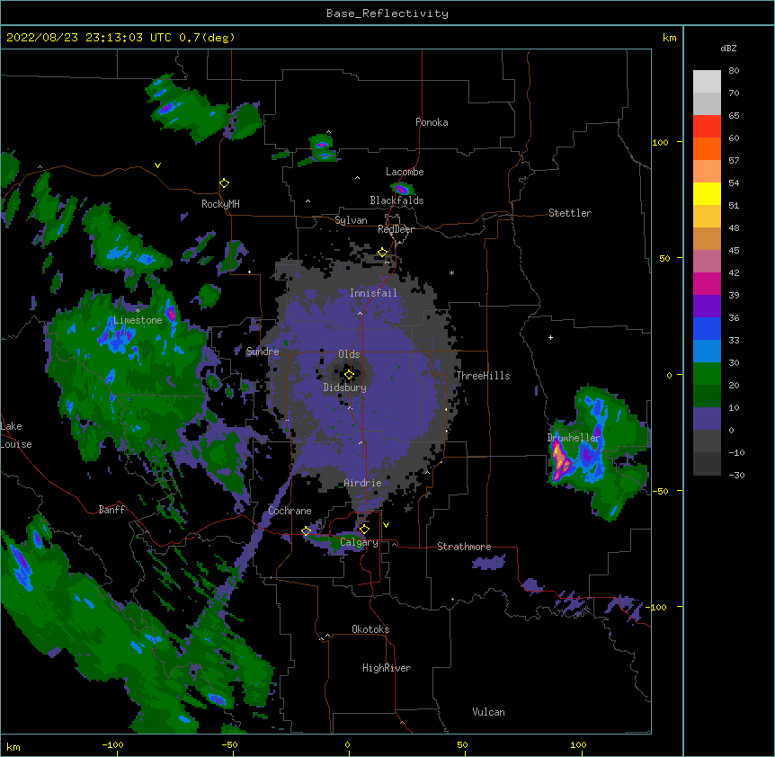Click the Didsbury town label

(344, 387)
